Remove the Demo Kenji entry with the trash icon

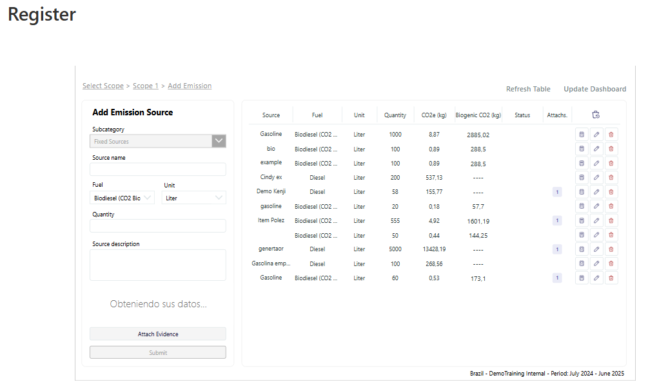[611, 192]
